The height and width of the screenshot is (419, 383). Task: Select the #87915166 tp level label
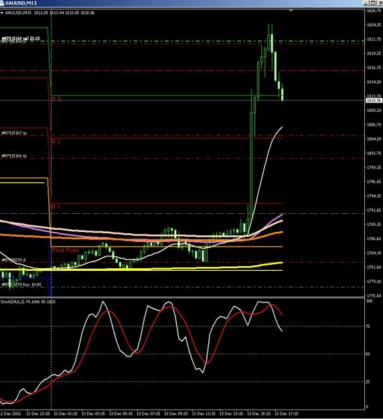[x=14, y=156]
